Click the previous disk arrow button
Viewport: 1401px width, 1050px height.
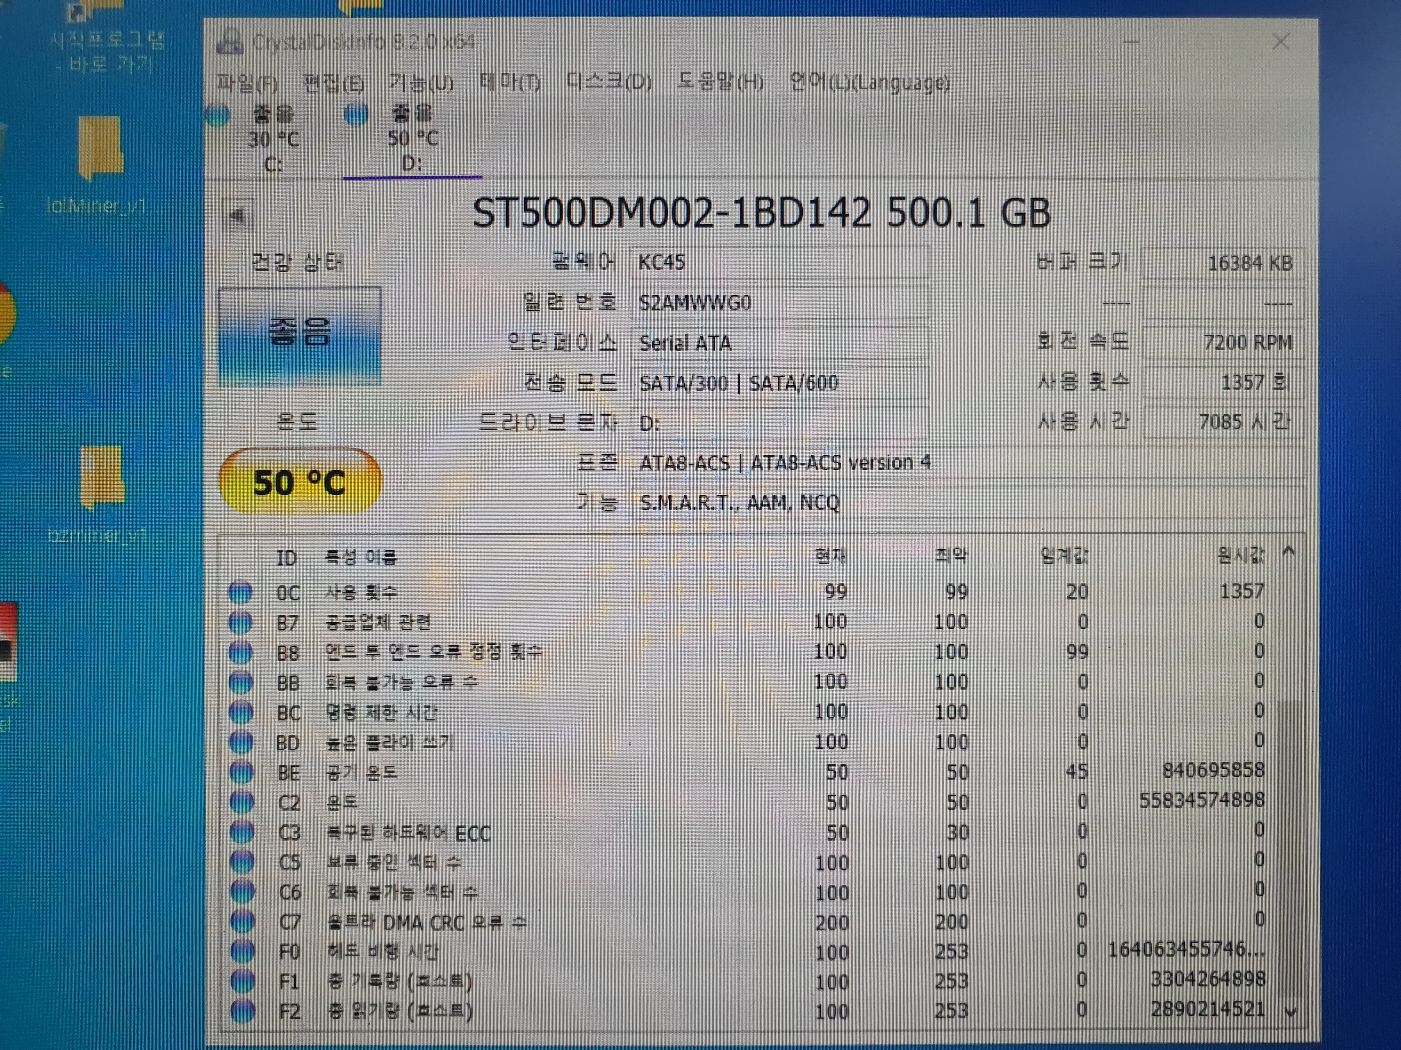click(x=238, y=216)
